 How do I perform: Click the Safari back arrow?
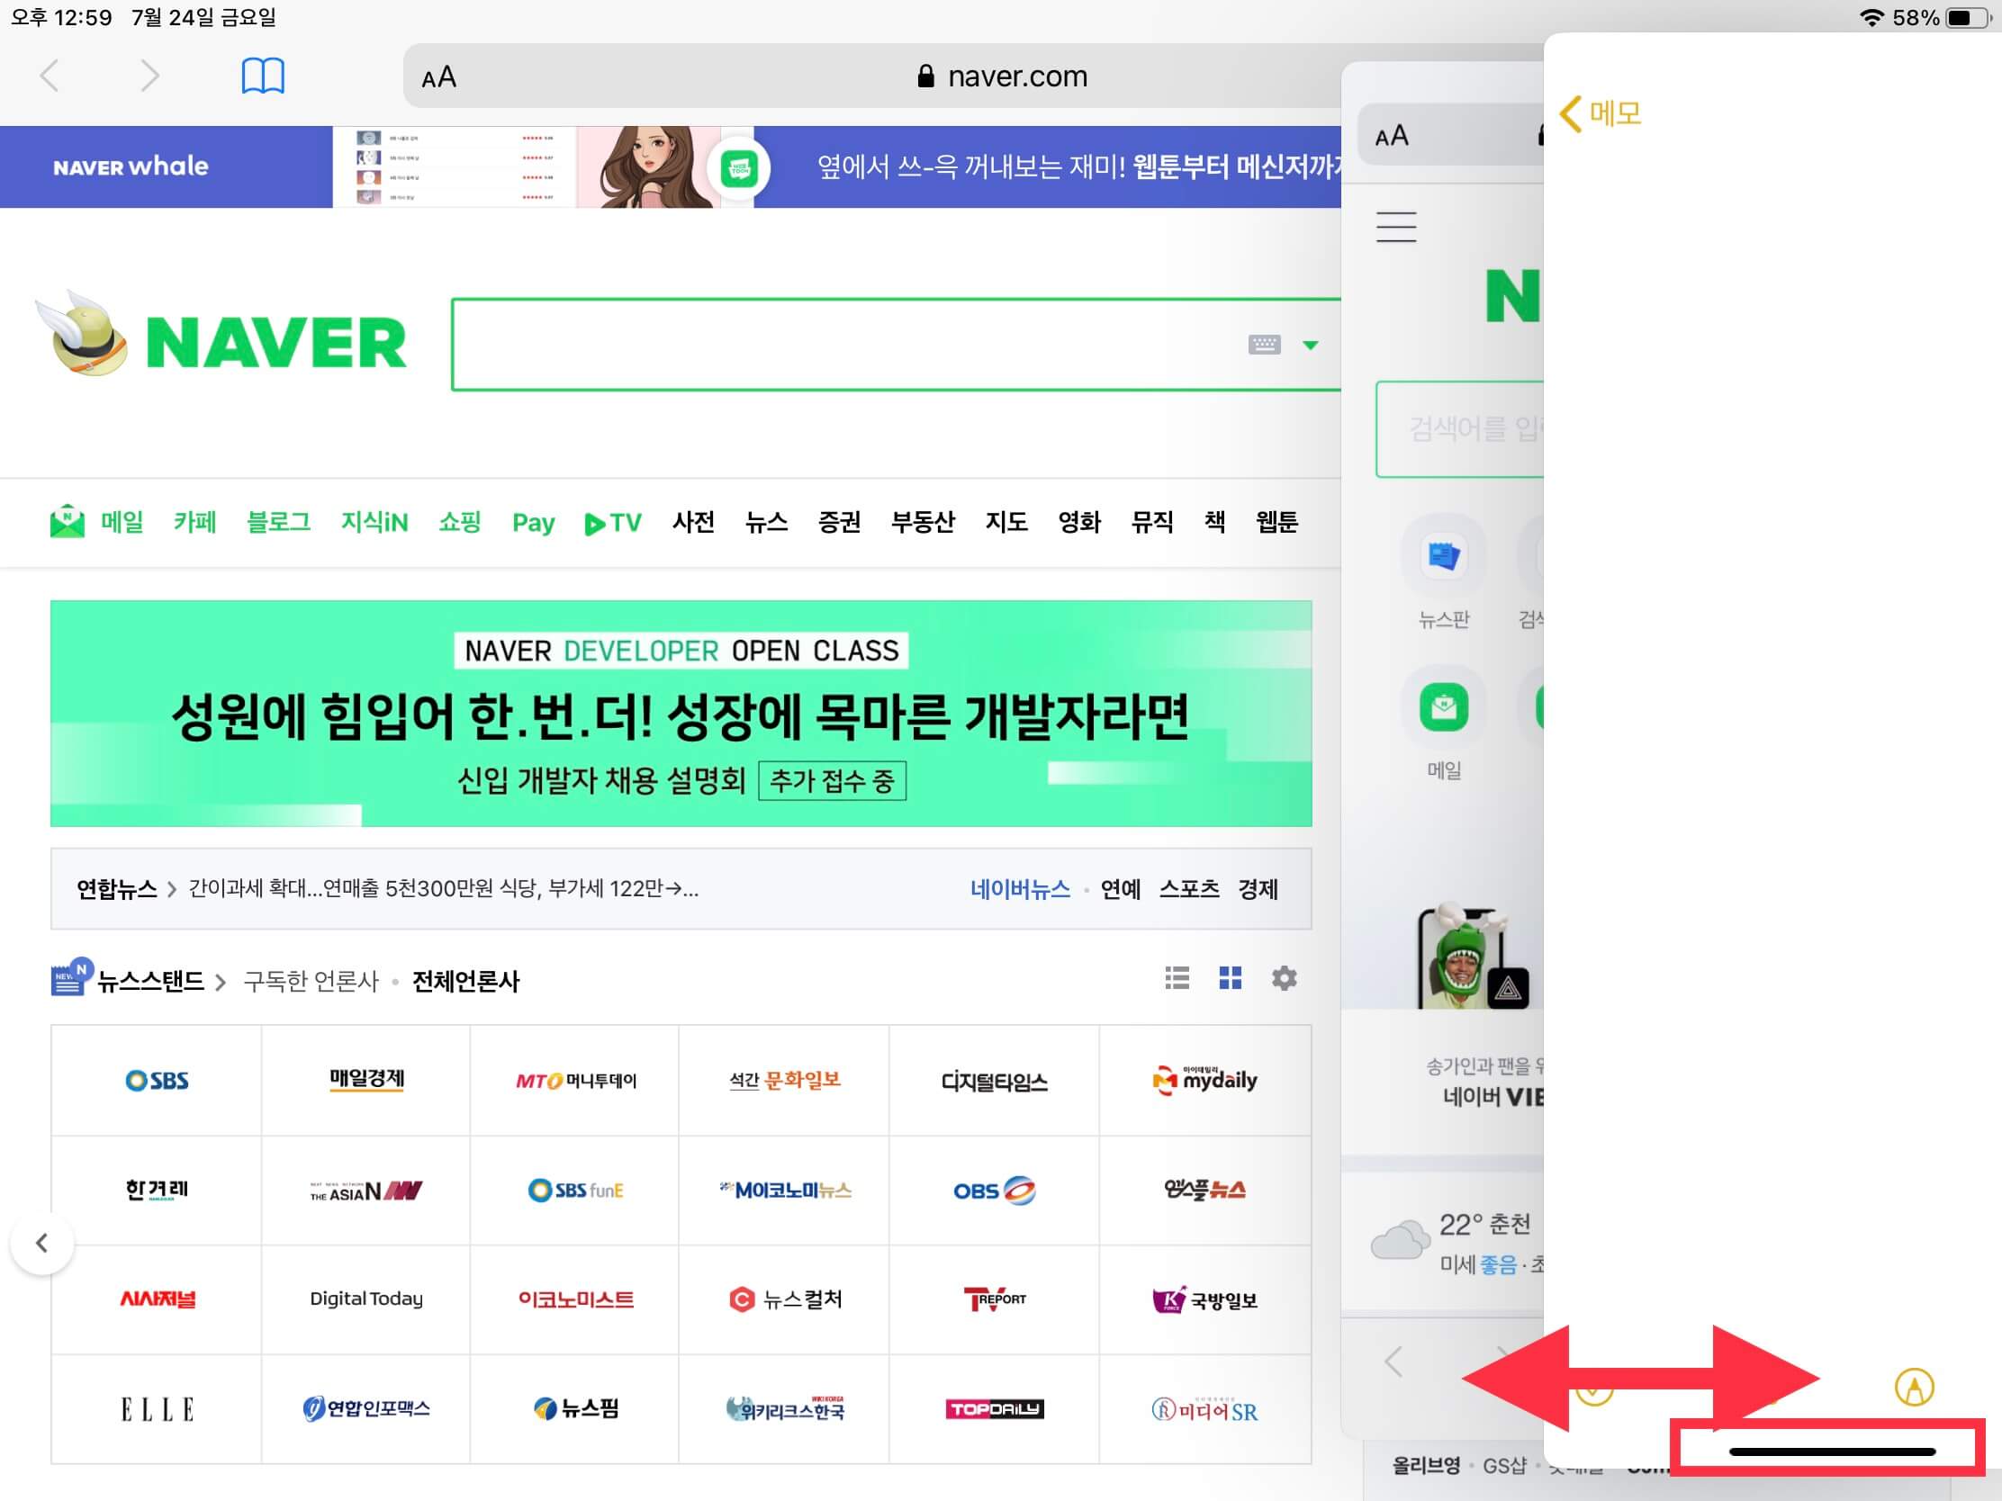50,76
